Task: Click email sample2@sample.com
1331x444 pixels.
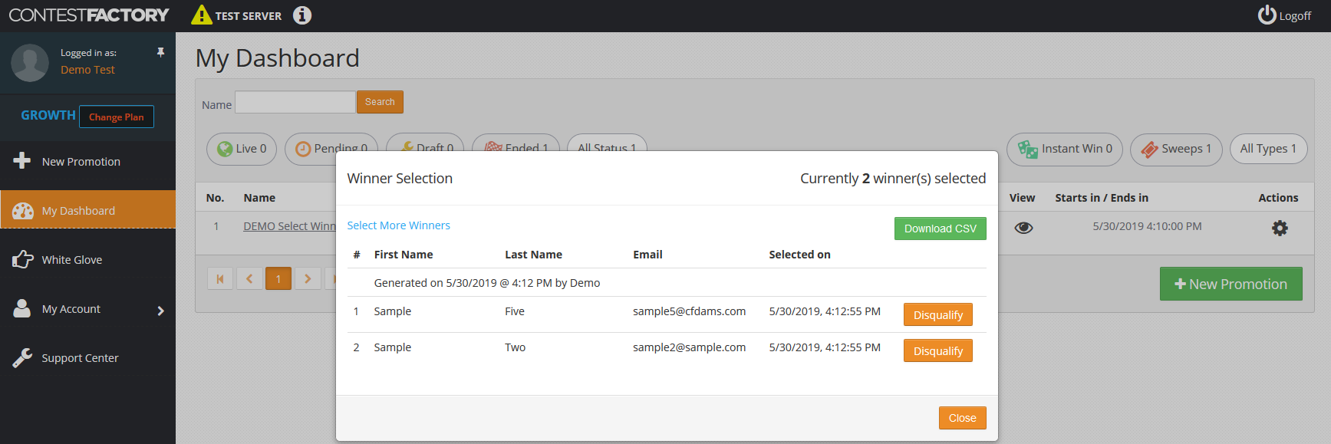Action: click(689, 347)
